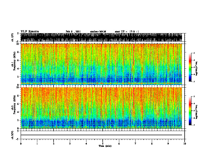Click the time axis tick label "3"
Image resolution: width=208 pixels, height=161 pixels.
tap(70, 144)
